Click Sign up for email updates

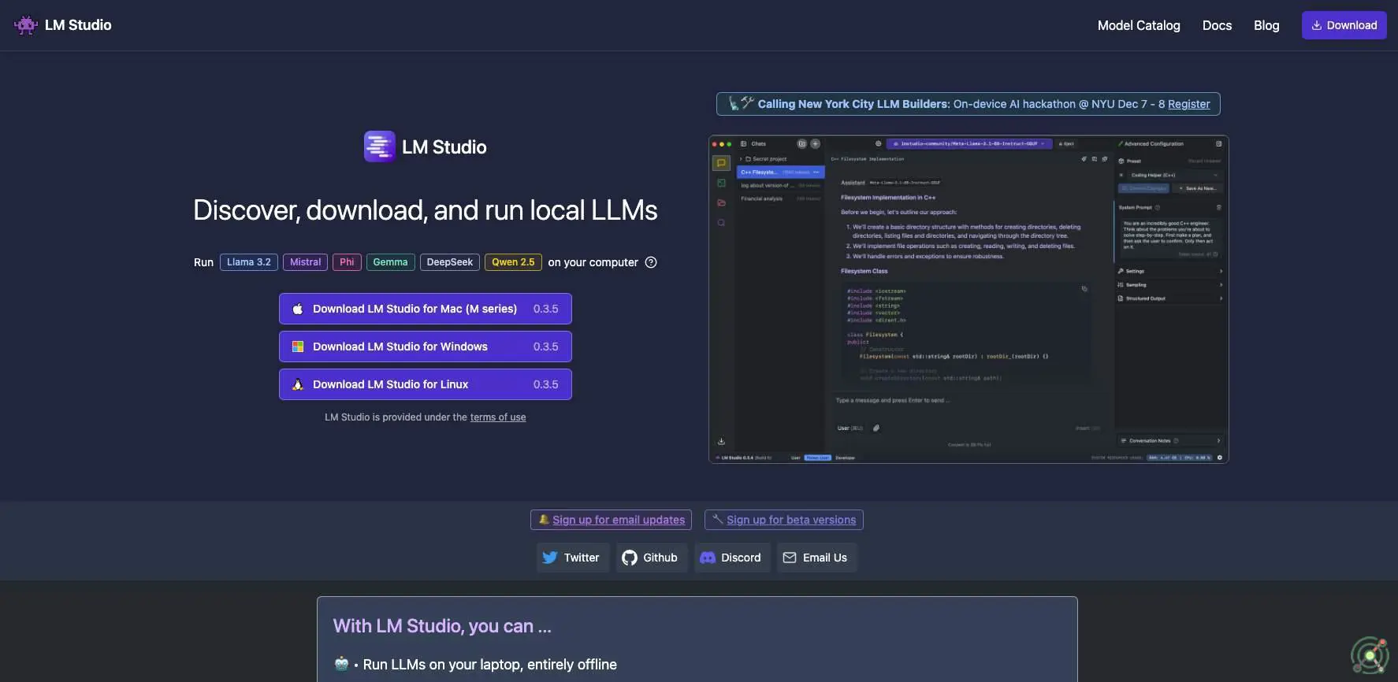point(611,520)
